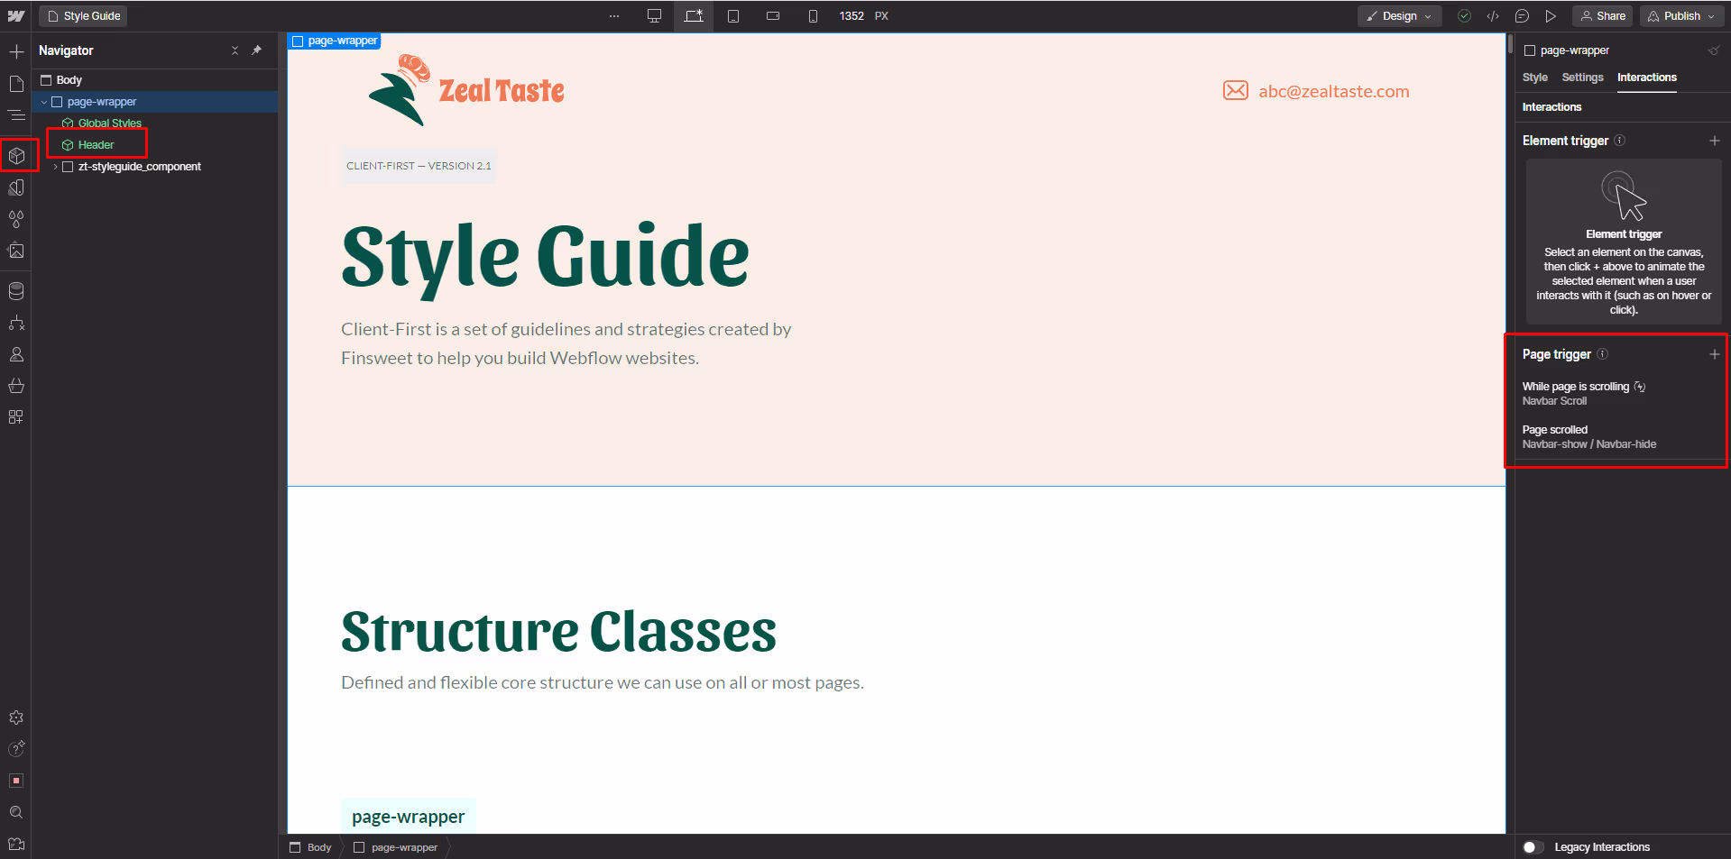Switch to tablet breakpoint
1731x859 pixels.
(x=733, y=16)
